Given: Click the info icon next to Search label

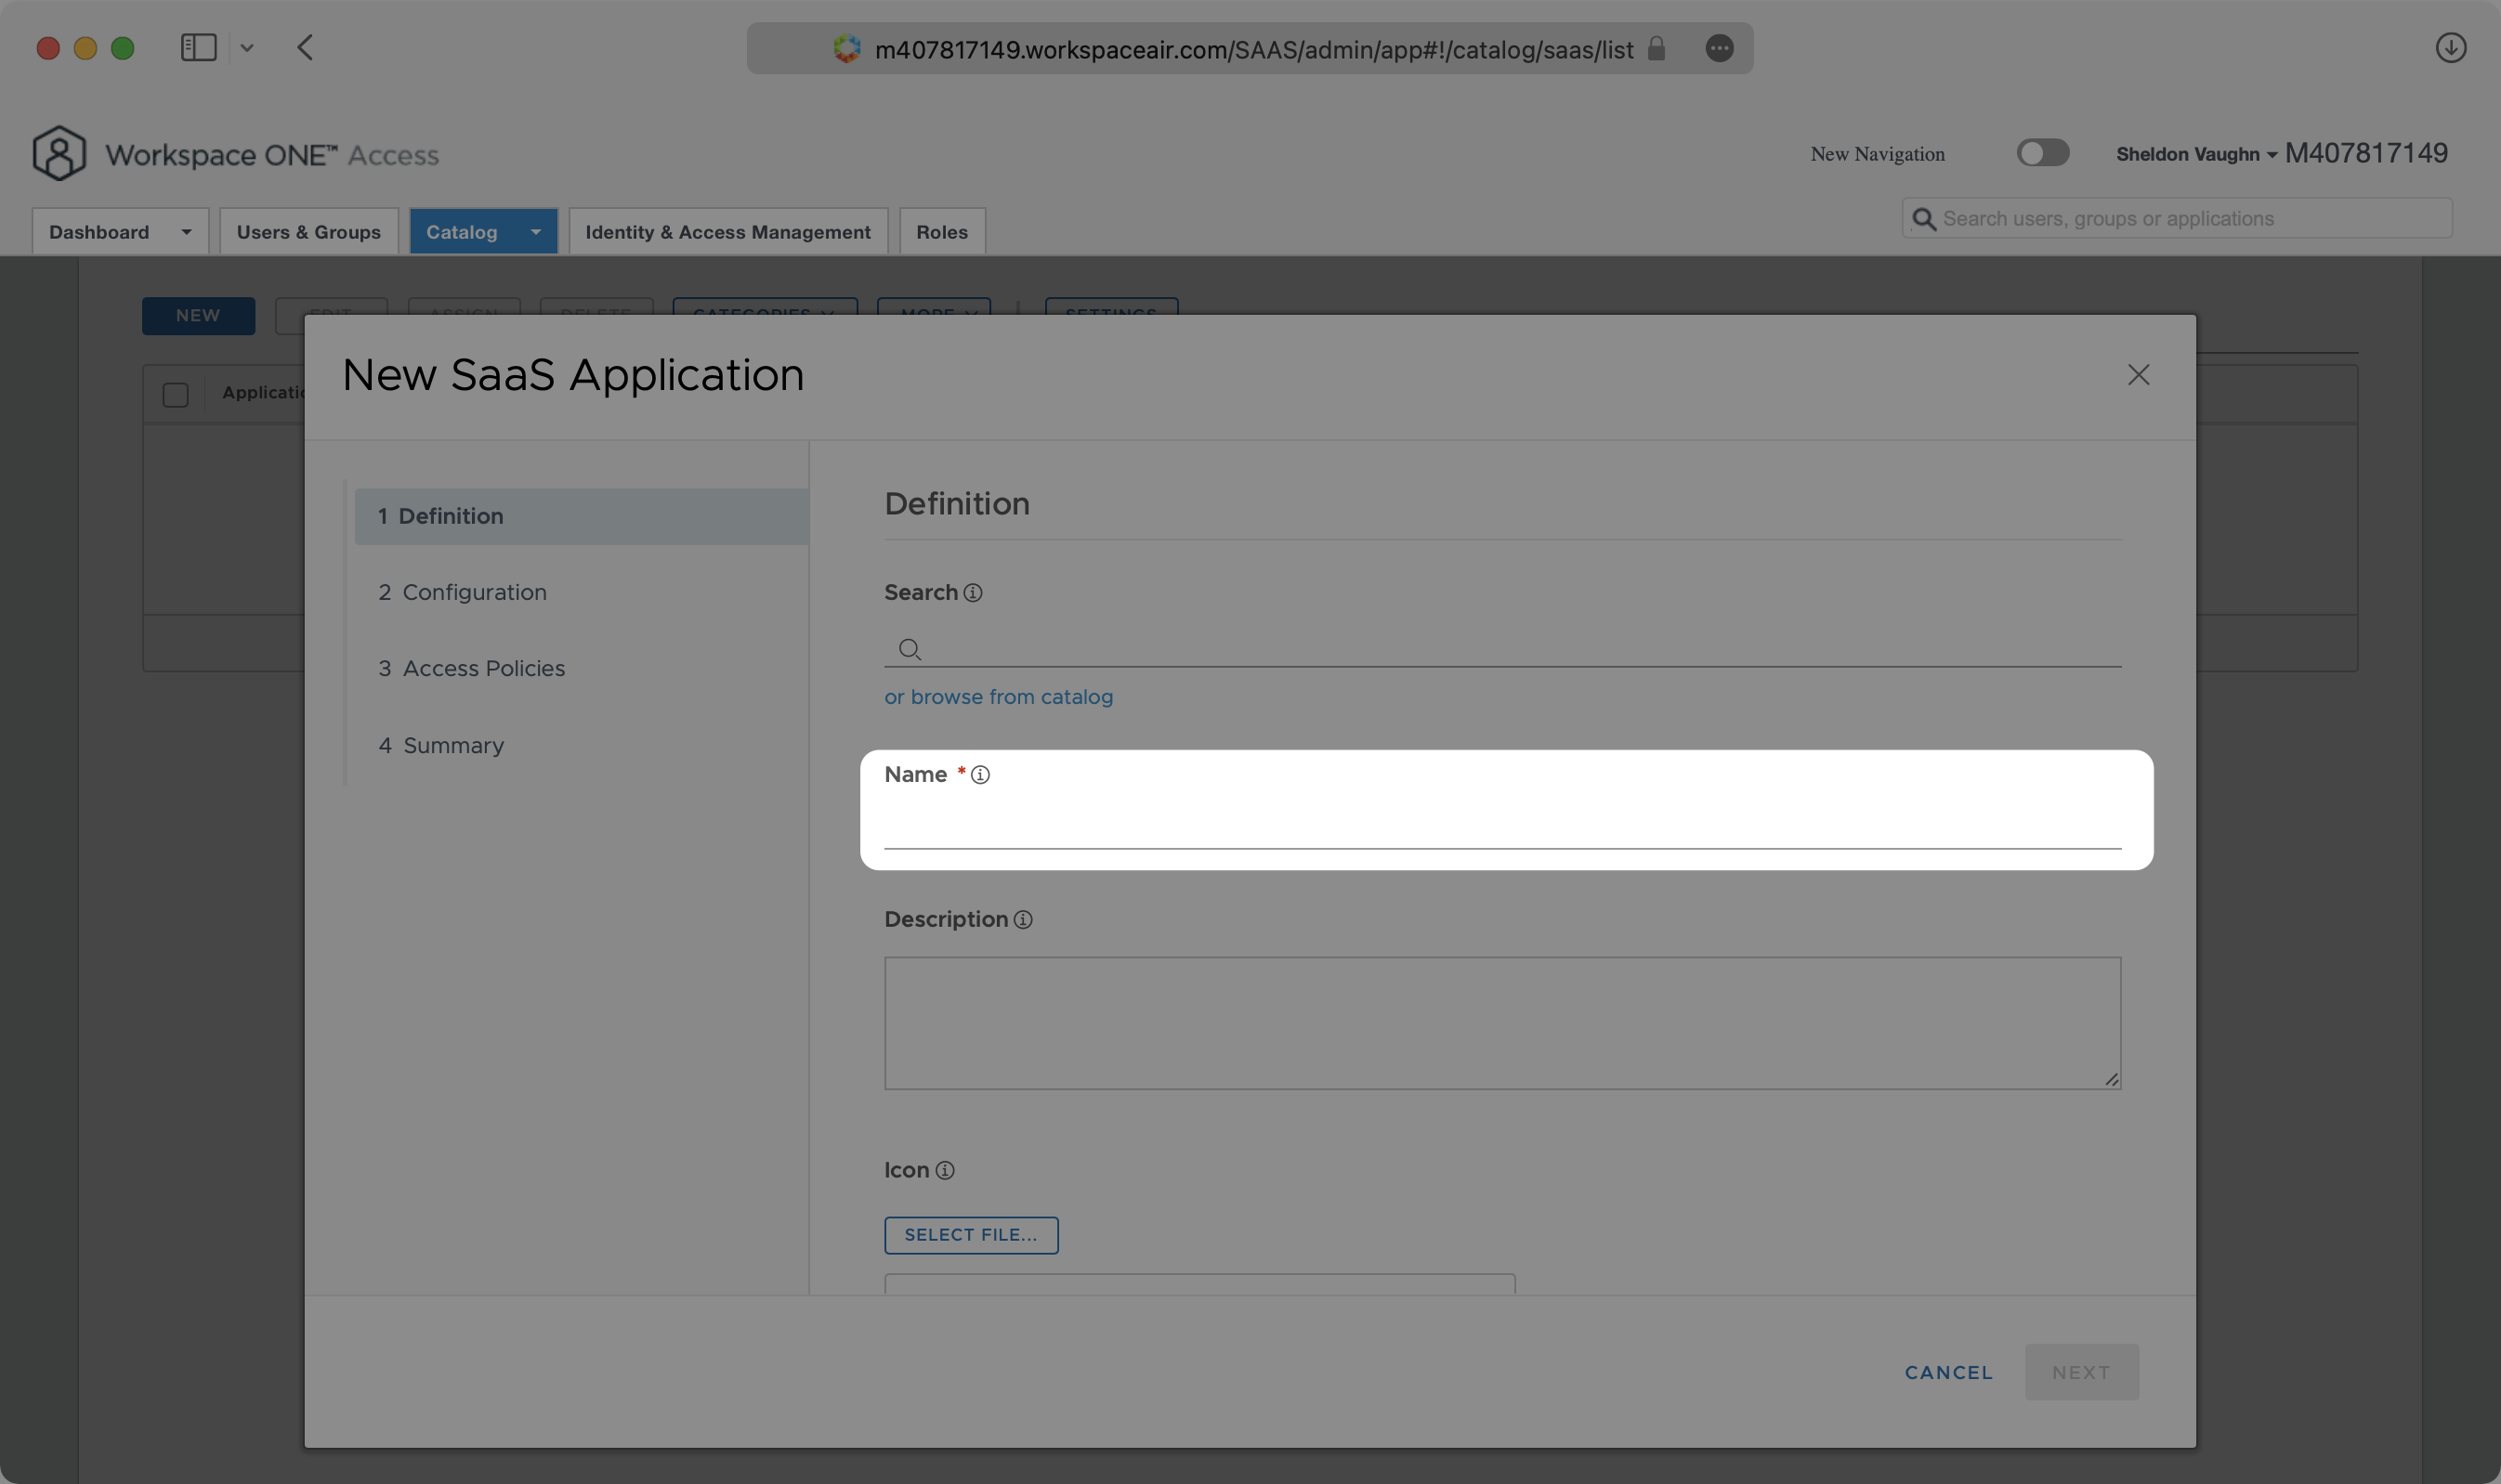Looking at the screenshot, I should point(972,592).
